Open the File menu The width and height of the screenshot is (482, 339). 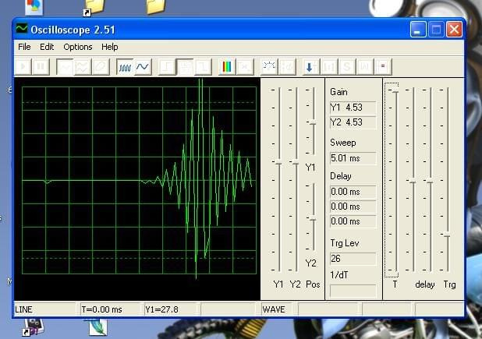coord(24,47)
